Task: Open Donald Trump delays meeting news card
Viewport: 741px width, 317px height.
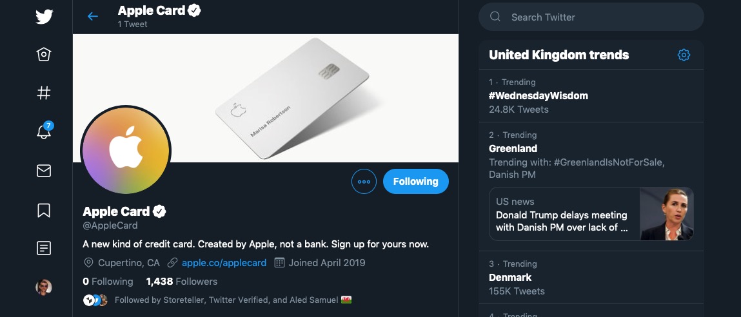Action: 591,214
